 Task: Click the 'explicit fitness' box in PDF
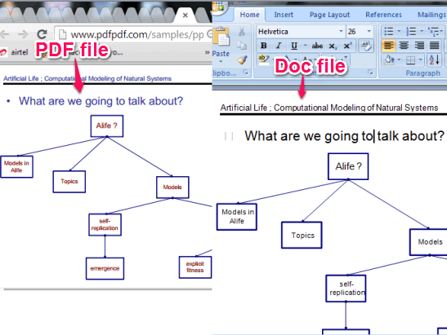195,267
